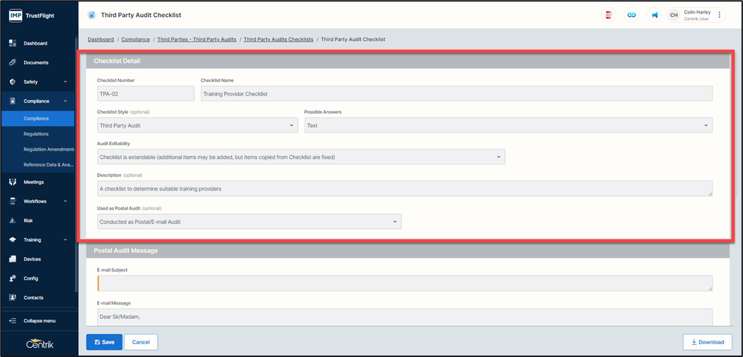Open the user menu three-dots icon
This screenshot has width=743, height=357.
[720, 15]
